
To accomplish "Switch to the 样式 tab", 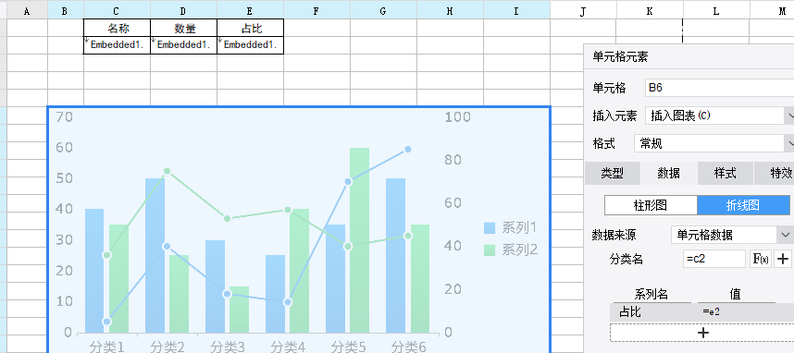I will (x=726, y=174).
